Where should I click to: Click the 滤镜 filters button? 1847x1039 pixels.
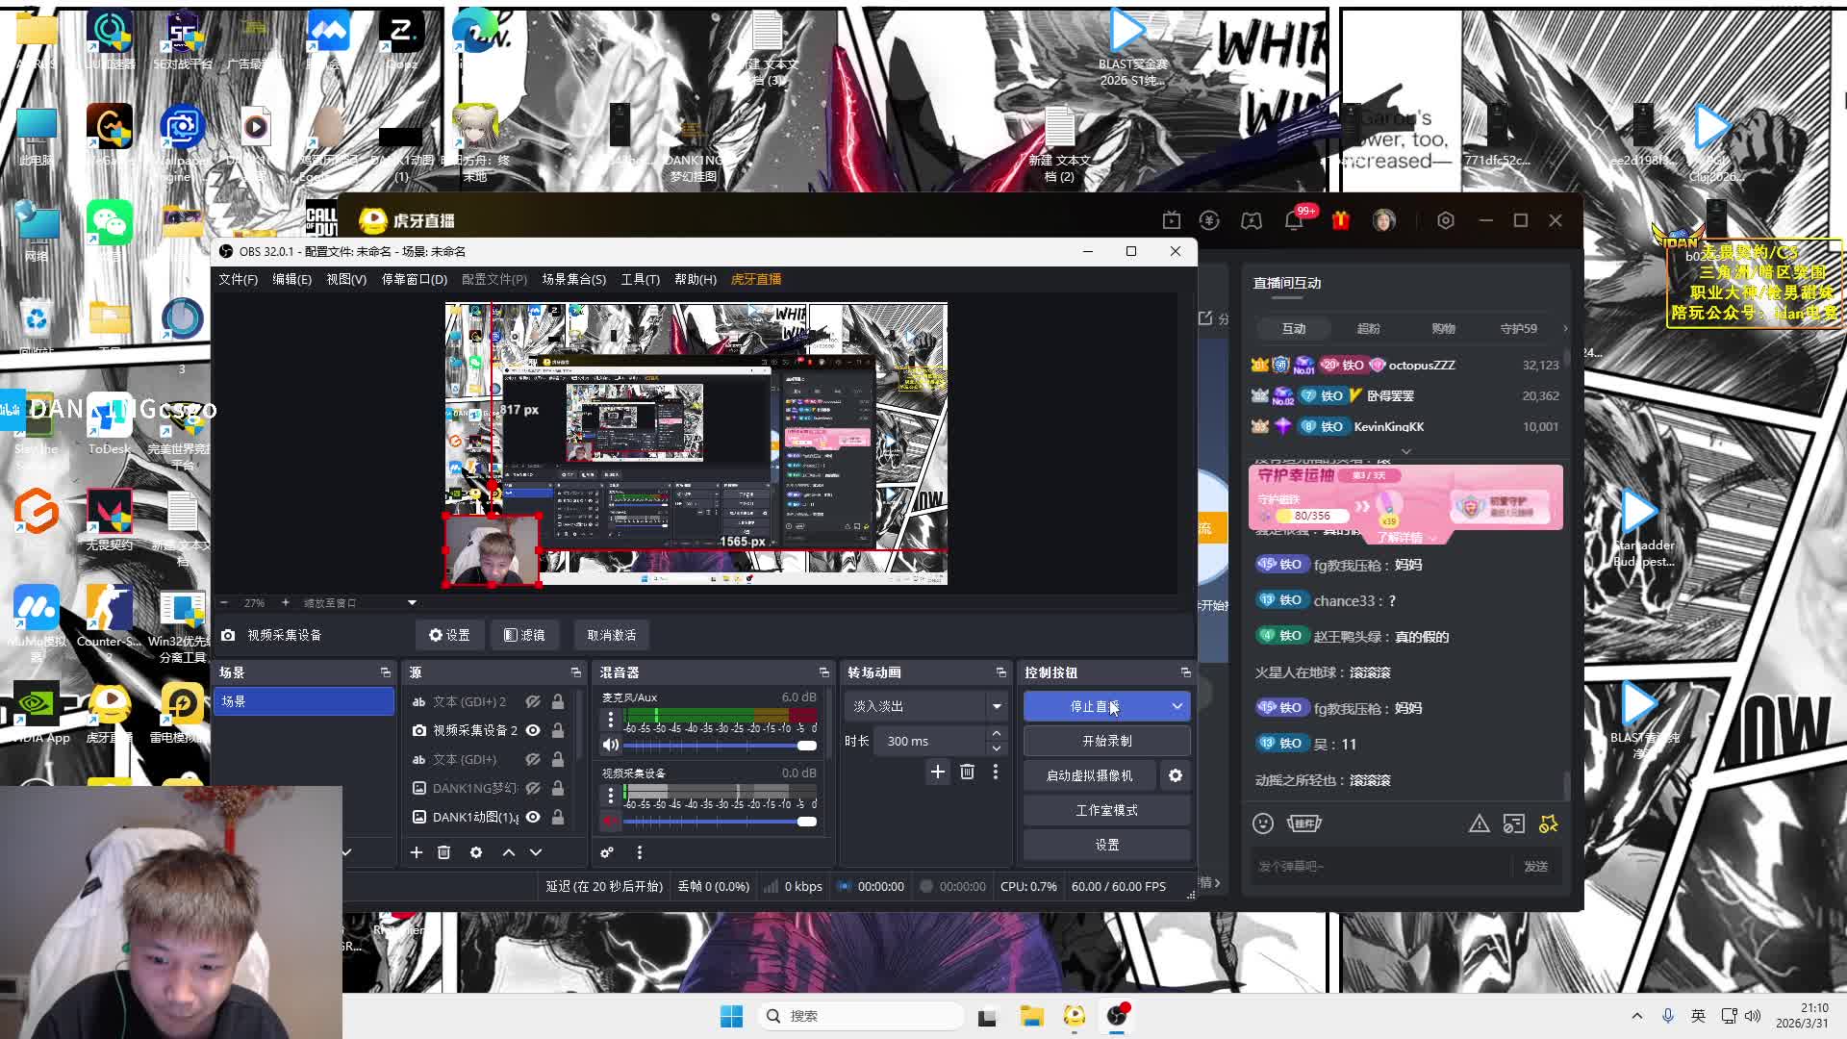[524, 635]
